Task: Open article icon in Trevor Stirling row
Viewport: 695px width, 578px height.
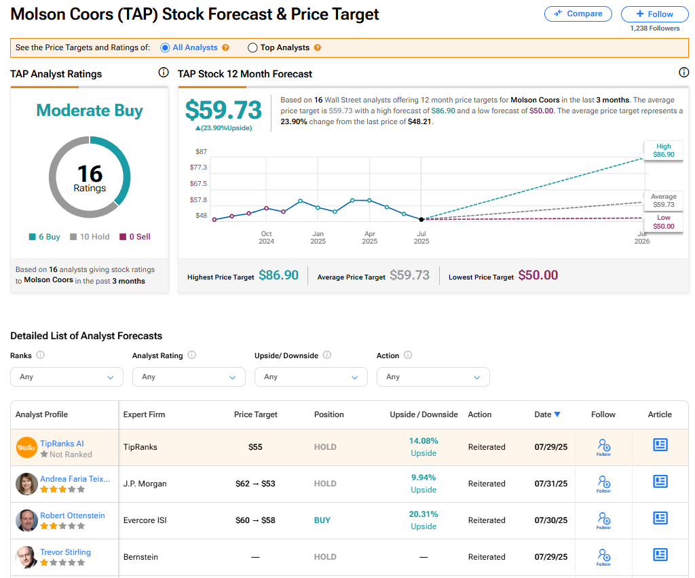Action: point(660,555)
